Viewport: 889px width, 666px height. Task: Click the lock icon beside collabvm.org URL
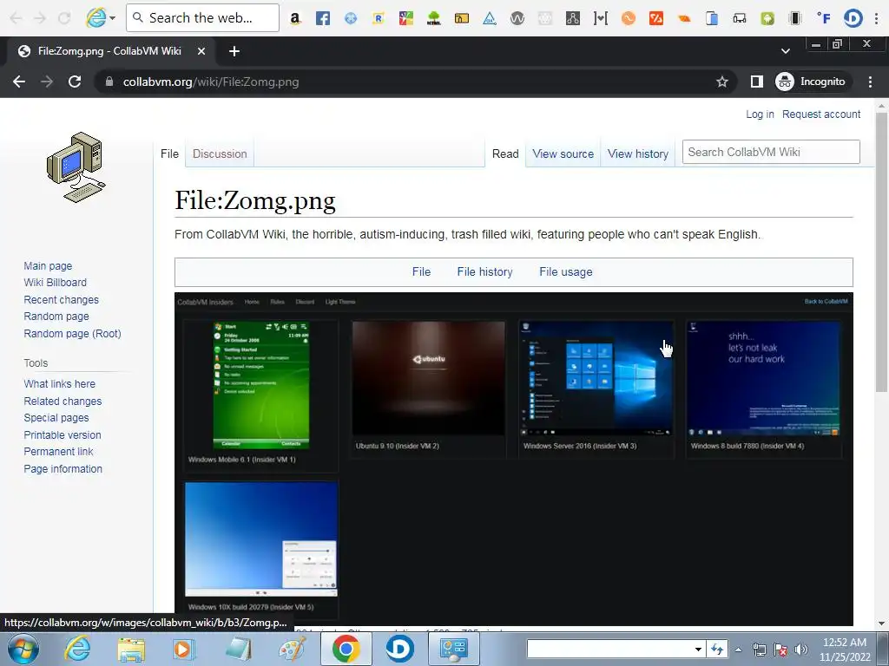click(x=109, y=82)
